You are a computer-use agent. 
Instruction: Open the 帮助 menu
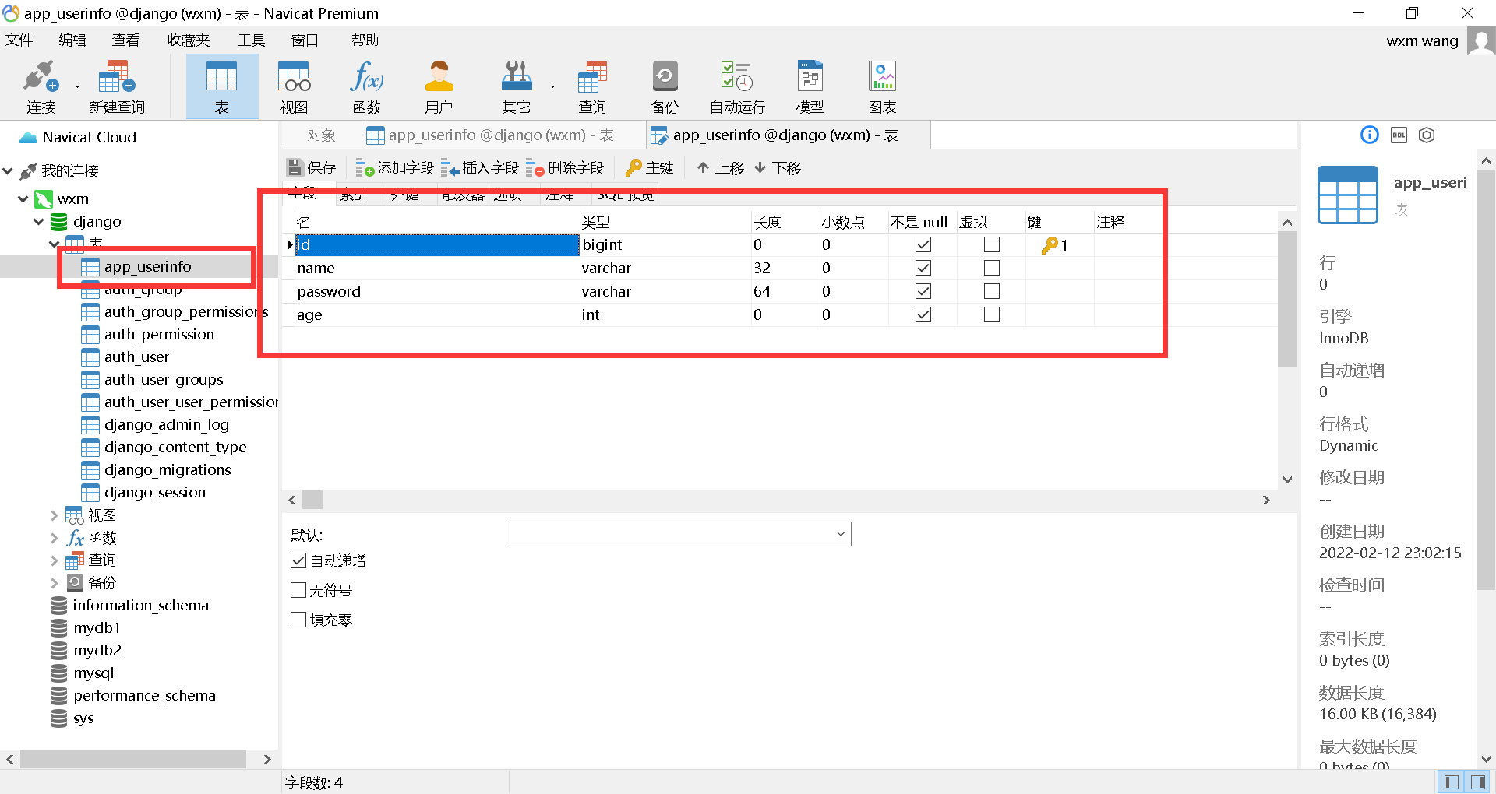[x=364, y=40]
